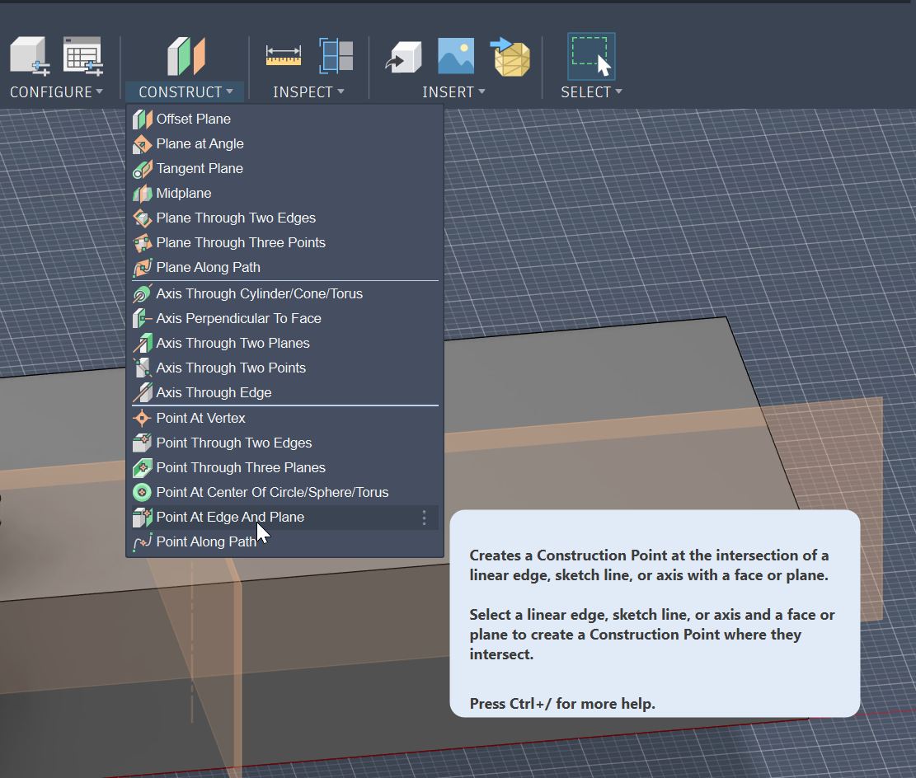Choose Axis Through Edge
This screenshot has width=916, height=778.
(x=285, y=392)
